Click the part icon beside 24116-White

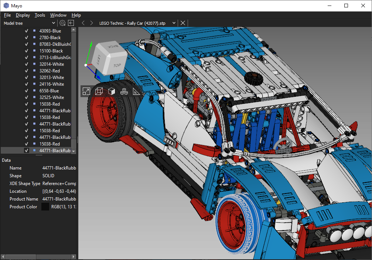click(34, 84)
